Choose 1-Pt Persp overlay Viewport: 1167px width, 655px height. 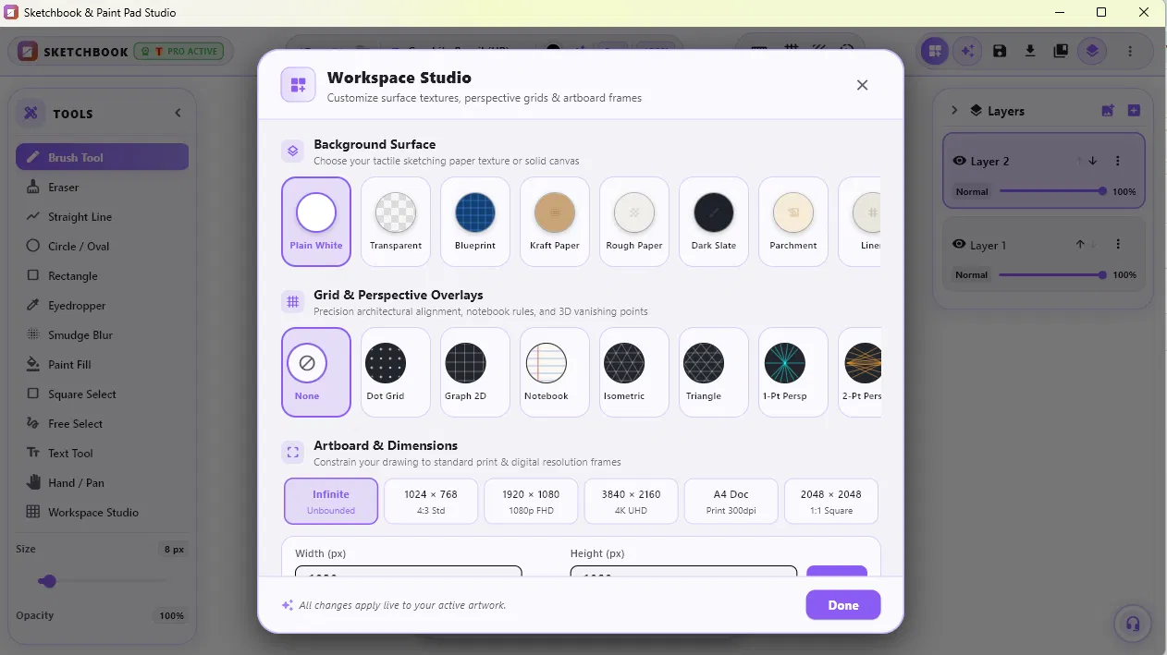point(793,372)
